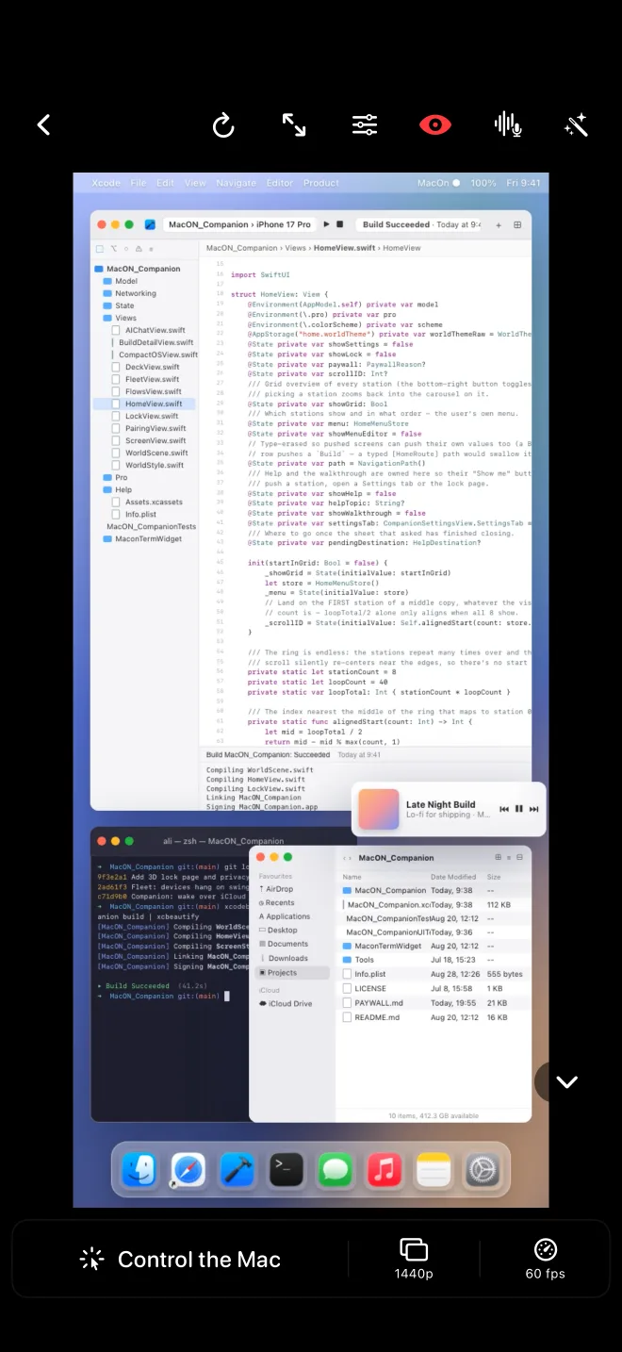
Task: Open the 60 fps frame rate selector
Action: coord(546,1259)
